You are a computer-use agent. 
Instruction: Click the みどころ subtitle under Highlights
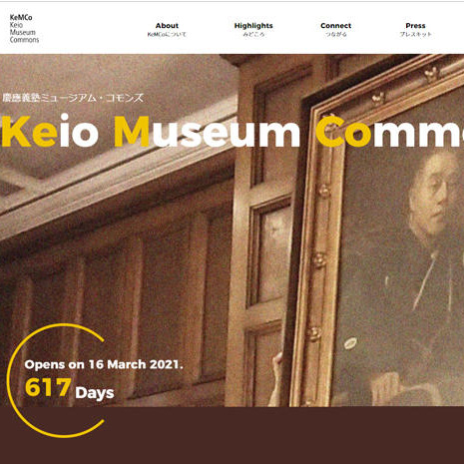pyautogui.click(x=253, y=34)
